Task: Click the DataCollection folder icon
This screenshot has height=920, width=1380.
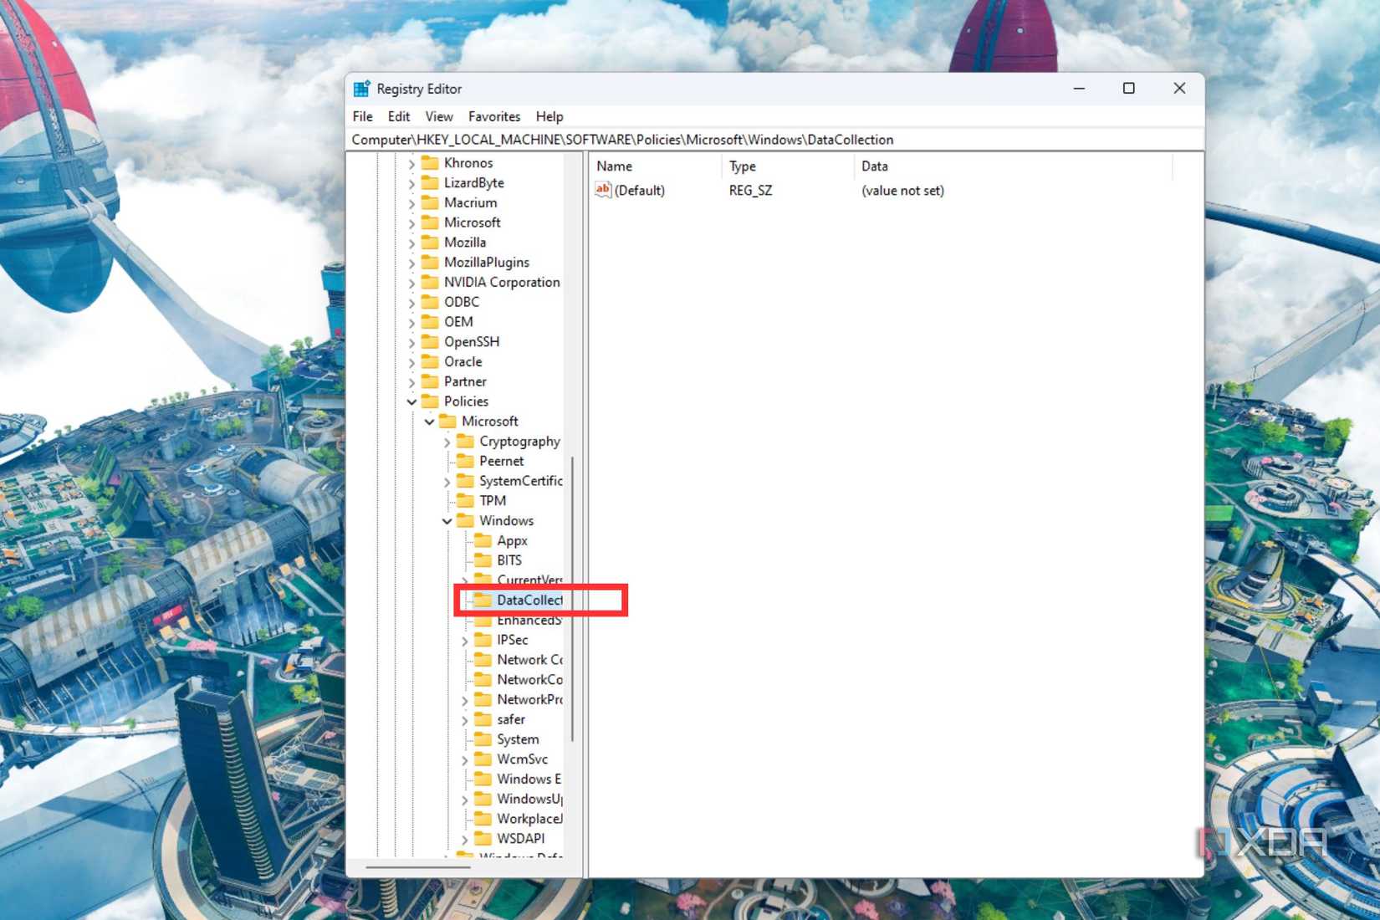Action: [x=483, y=600]
